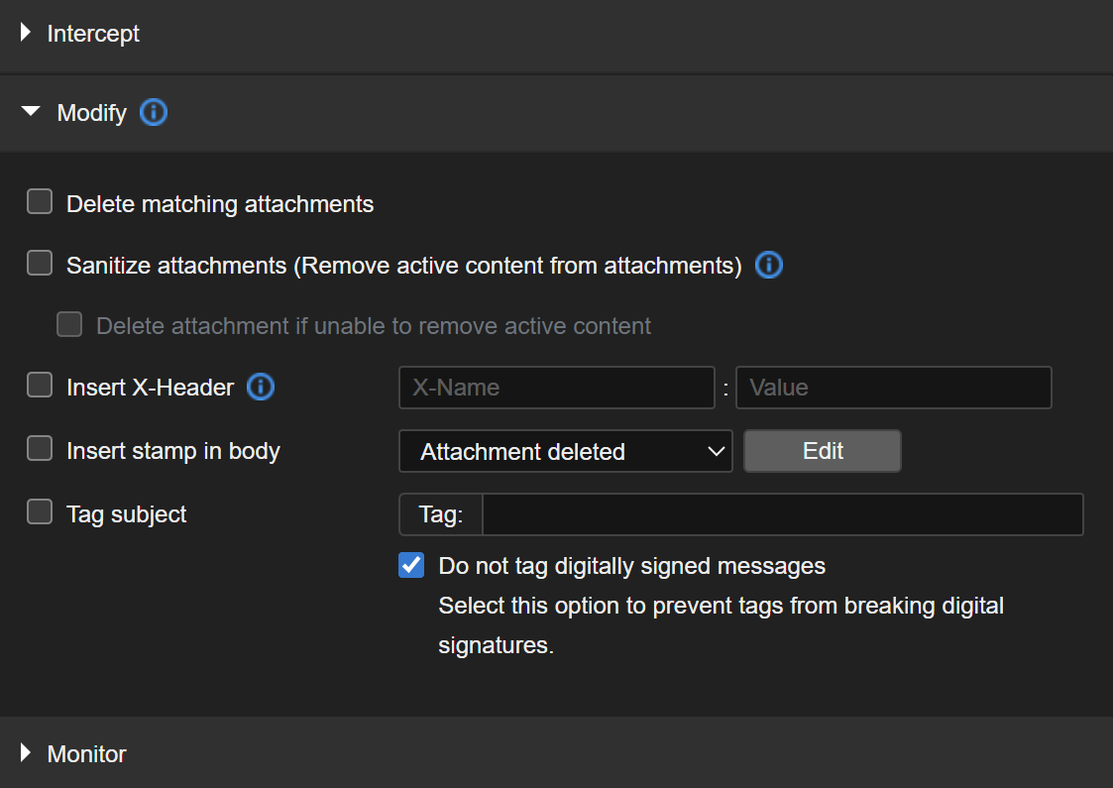Click the Sanitize attachments label text
This screenshot has height=788, width=1113.
pyautogui.click(x=403, y=266)
